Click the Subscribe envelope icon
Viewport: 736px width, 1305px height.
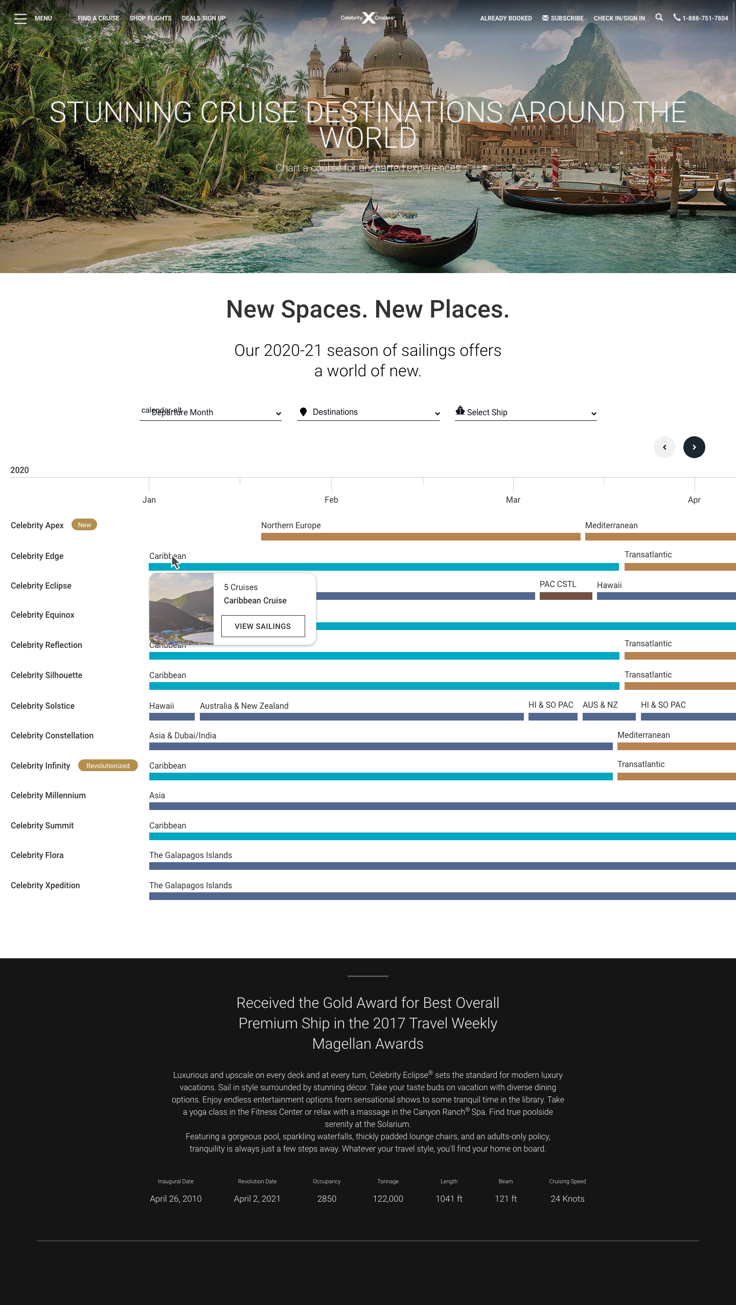coord(545,18)
